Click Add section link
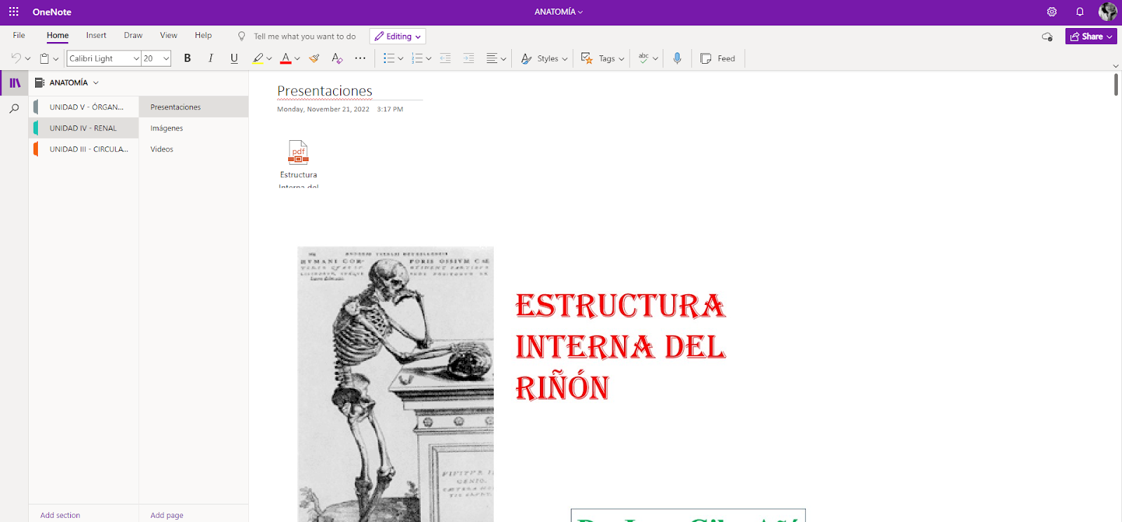Screen dimensions: 1122x522 click(x=60, y=515)
